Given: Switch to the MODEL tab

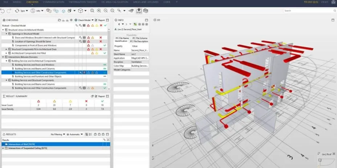Looking at the screenshot, I should click(x=17, y=2).
